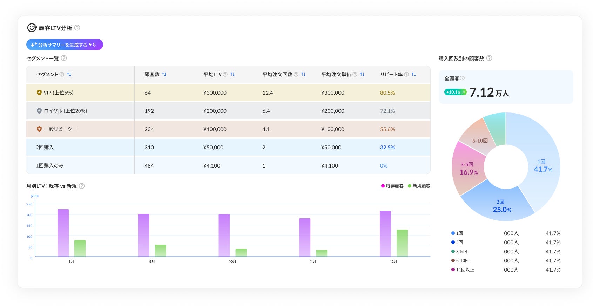The height and width of the screenshot is (307, 593).
Task: Click help icon in 平均LTV column header
Action: pyautogui.click(x=225, y=74)
